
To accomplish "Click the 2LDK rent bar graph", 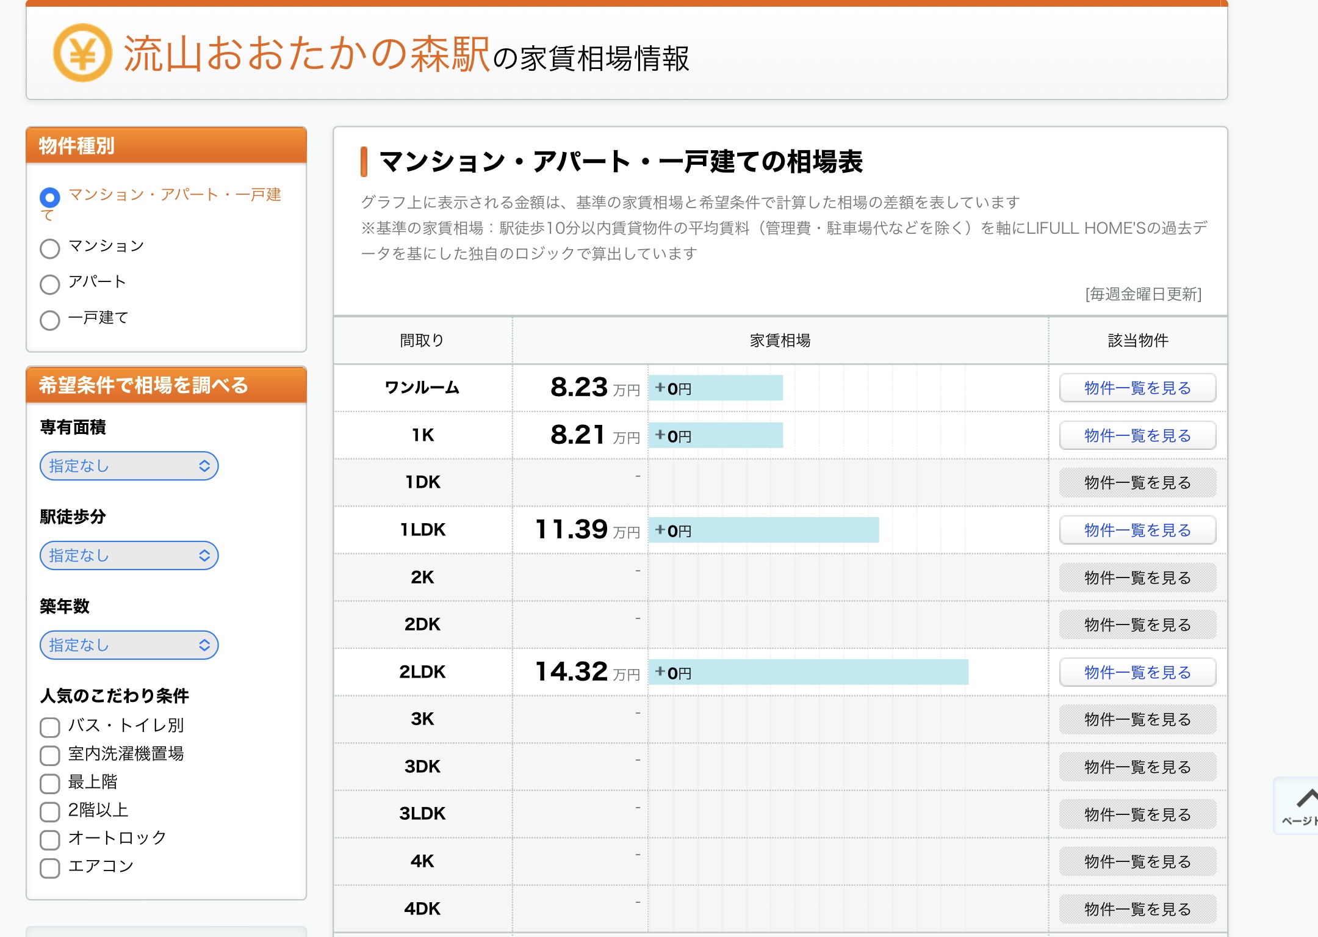I will (808, 672).
